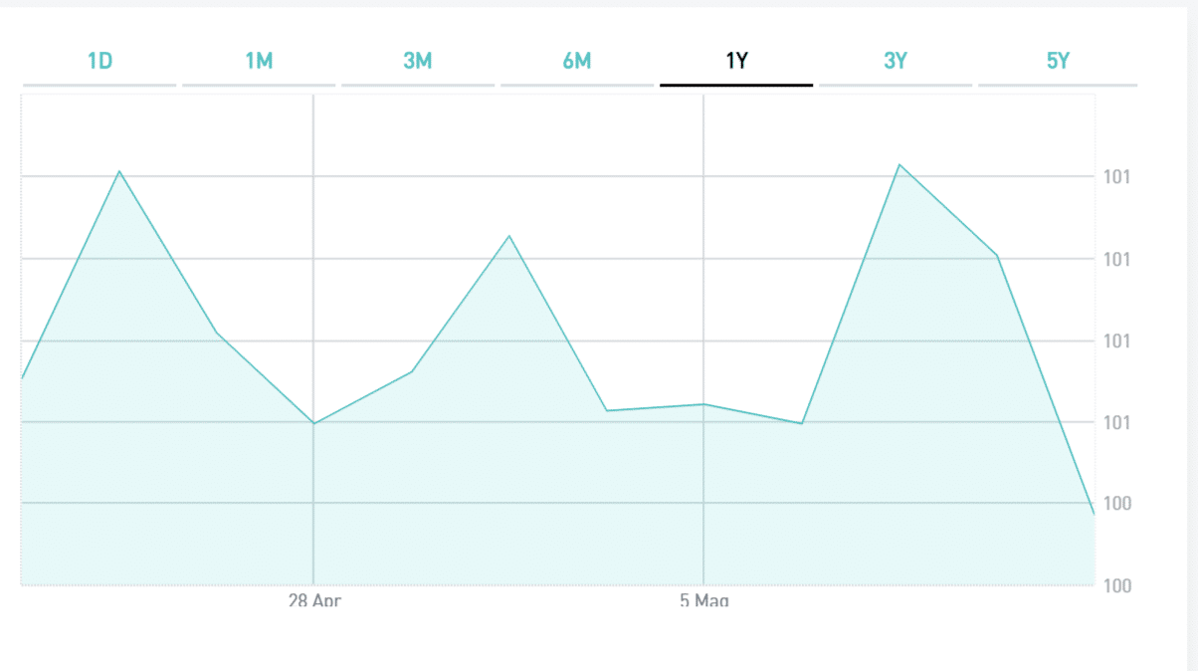
Task: Click the 5 Mag date label
Action: point(704,600)
